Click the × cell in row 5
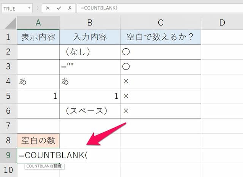 point(161,96)
